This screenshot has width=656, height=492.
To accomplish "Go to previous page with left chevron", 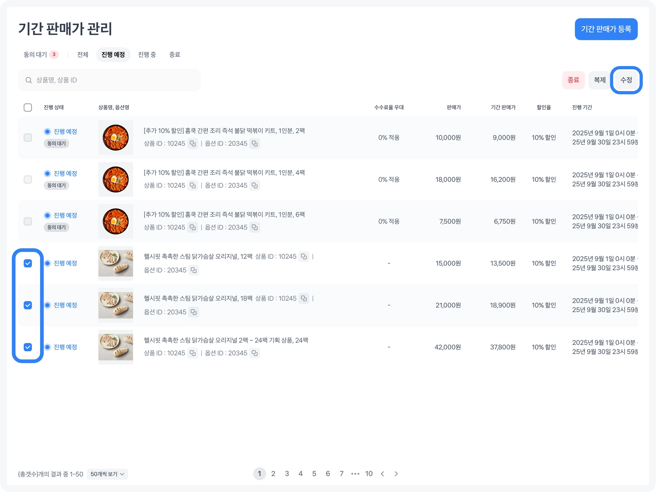I will (x=382, y=474).
